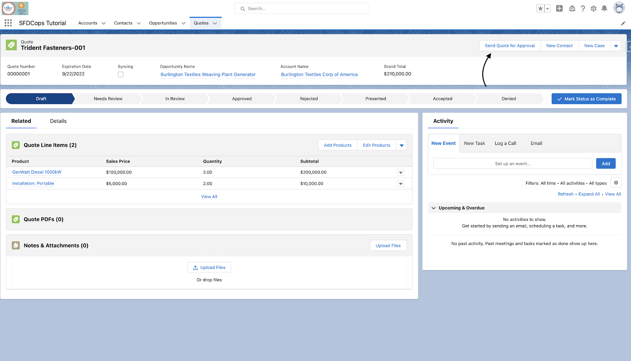Click the global Create plus icon
The width and height of the screenshot is (631, 361).
tap(559, 8)
